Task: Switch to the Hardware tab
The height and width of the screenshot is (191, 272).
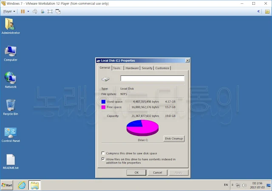Action: click(x=132, y=68)
